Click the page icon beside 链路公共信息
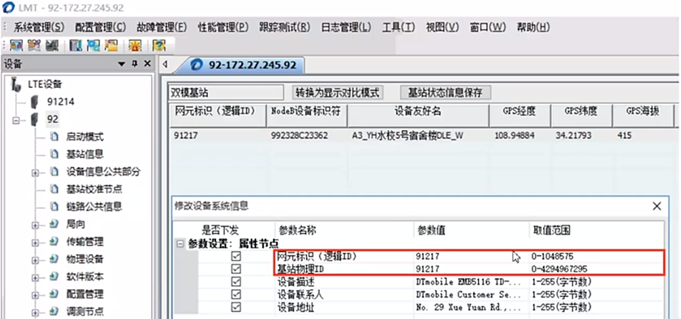This screenshot has width=681, height=319. coord(54,207)
